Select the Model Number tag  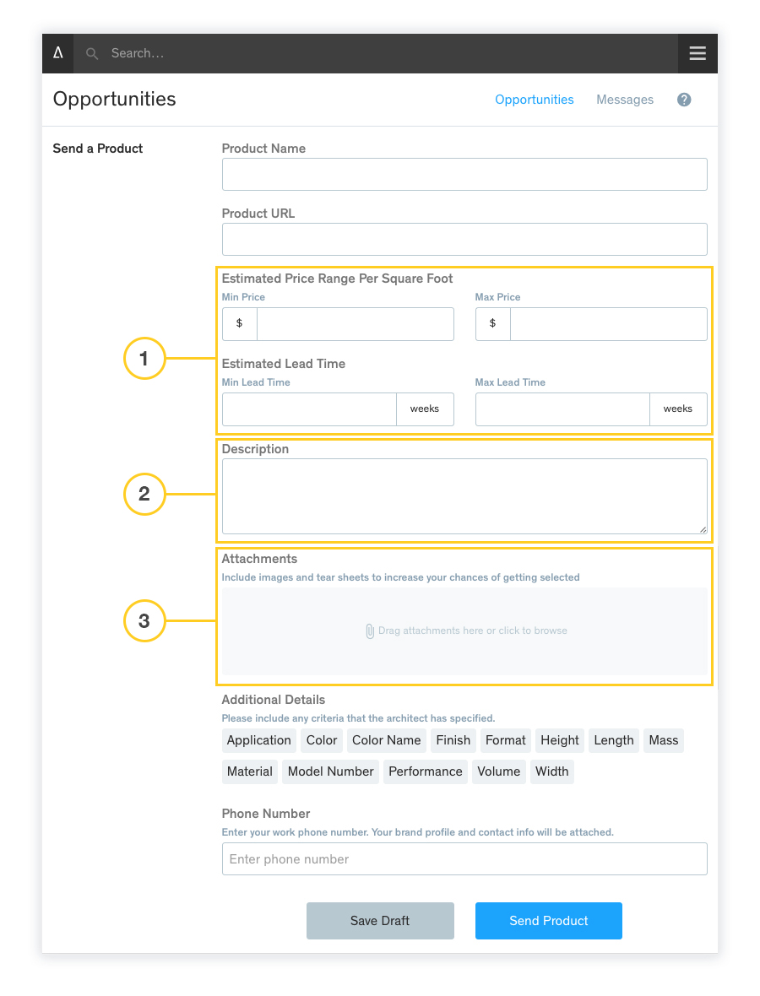coord(330,771)
